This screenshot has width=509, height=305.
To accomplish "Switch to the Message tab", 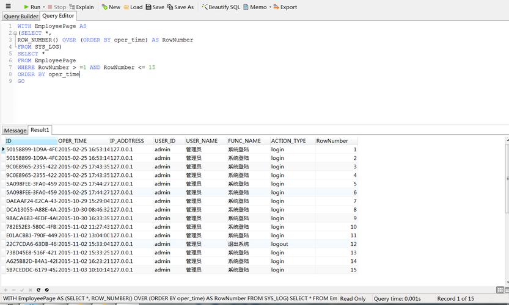I will click(15, 131).
